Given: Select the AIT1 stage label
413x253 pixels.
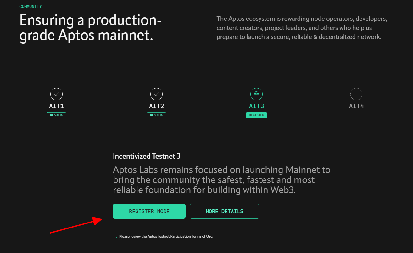Looking at the screenshot, I should pos(57,106).
